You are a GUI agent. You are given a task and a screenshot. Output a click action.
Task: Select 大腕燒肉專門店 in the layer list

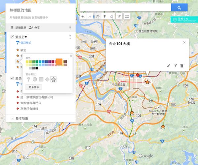(31, 103)
